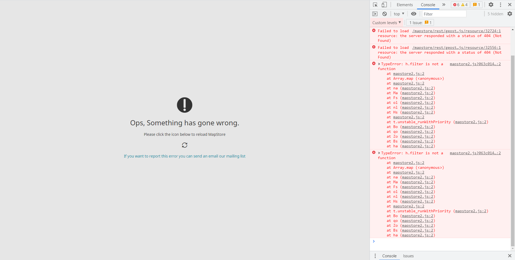
Task: Open DevTools settings gear
Action: pyautogui.click(x=491, y=5)
